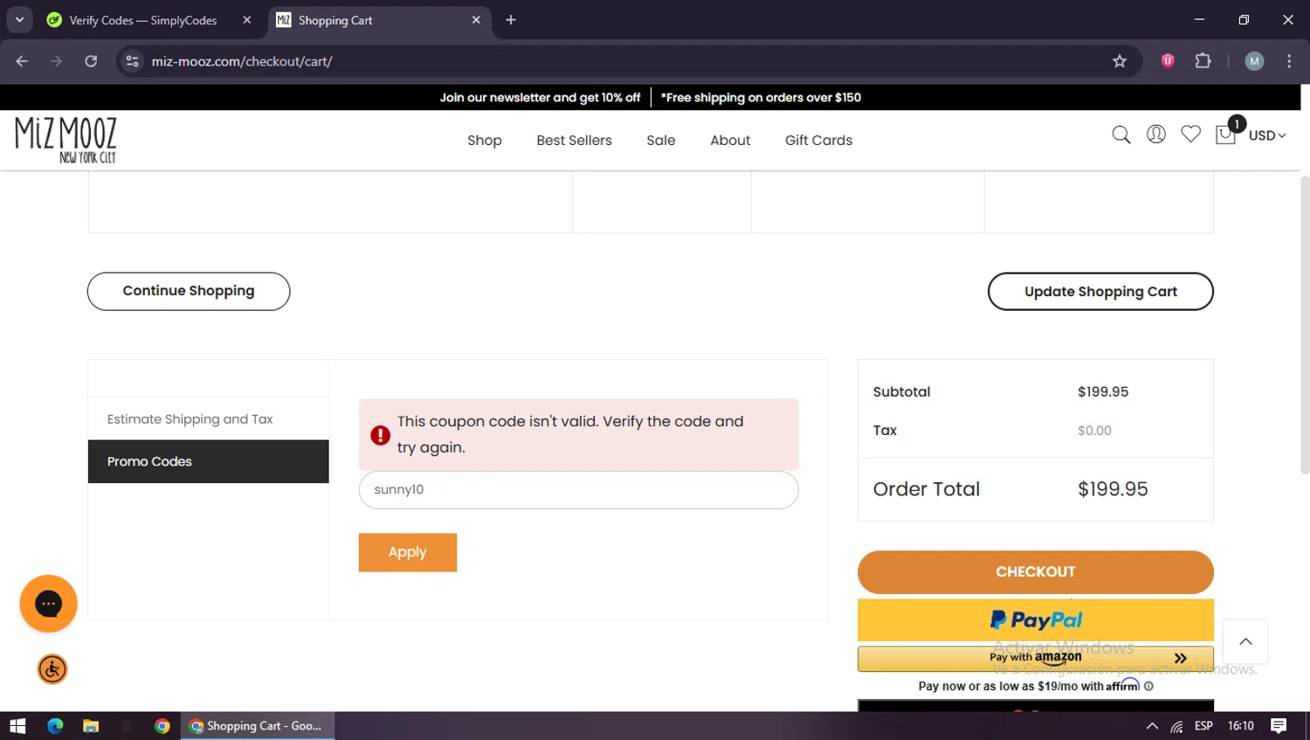Click the newsletter 10% off banner link

coord(540,98)
